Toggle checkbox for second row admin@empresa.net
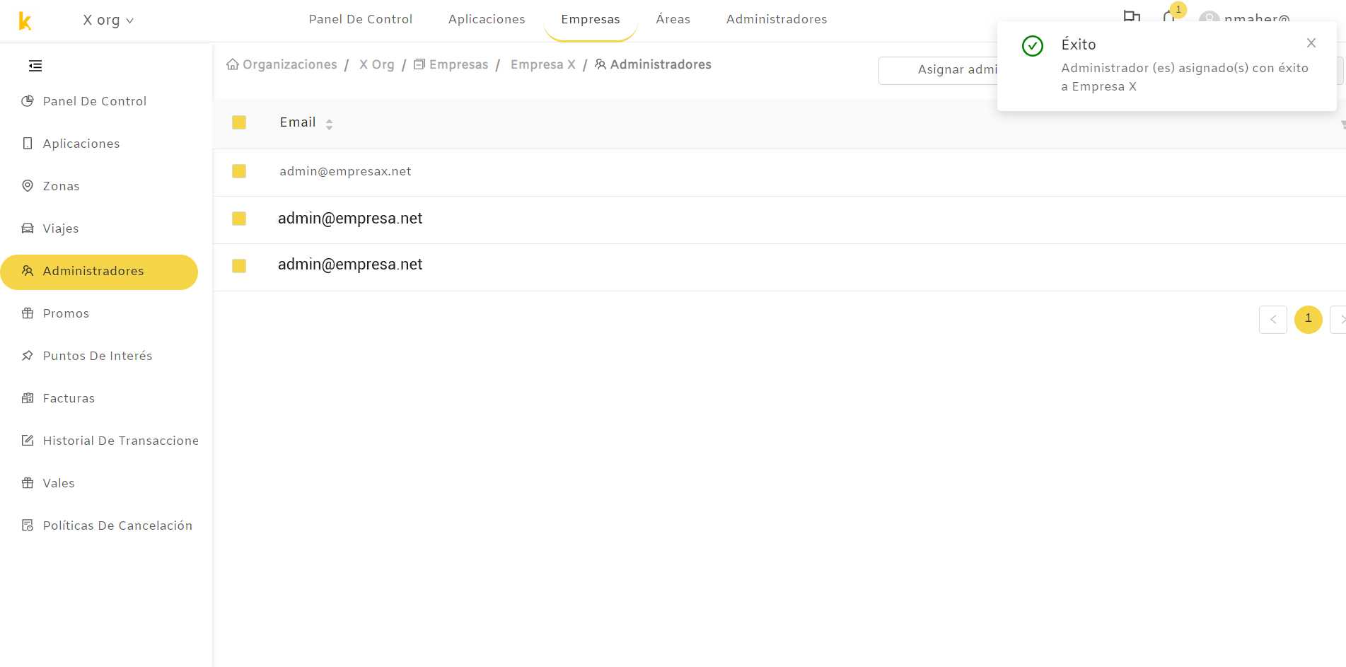 tap(239, 219)
